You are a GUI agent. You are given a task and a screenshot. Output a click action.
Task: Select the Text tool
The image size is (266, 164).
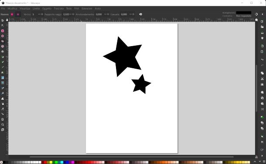click(x=3, y=73)
